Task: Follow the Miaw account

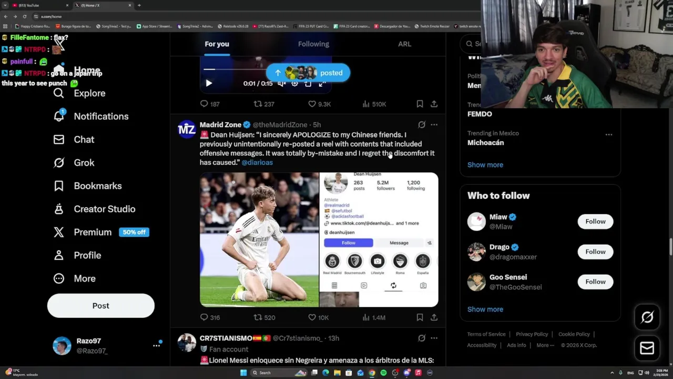Action: pyautogui.click(x=595, y=222)
